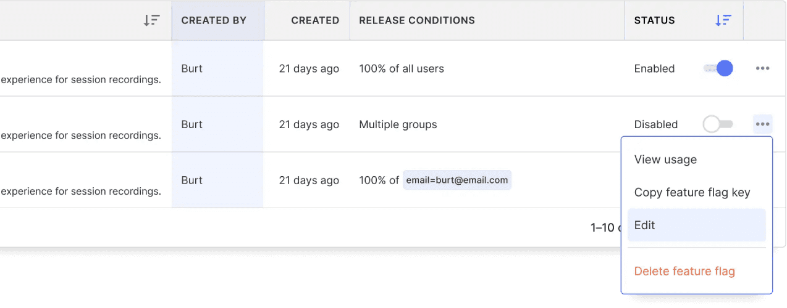The width and height of the screenshot is (787, 308).
Task: Close the three-dot menu on the disabled flag row
Action: (762, 124)
